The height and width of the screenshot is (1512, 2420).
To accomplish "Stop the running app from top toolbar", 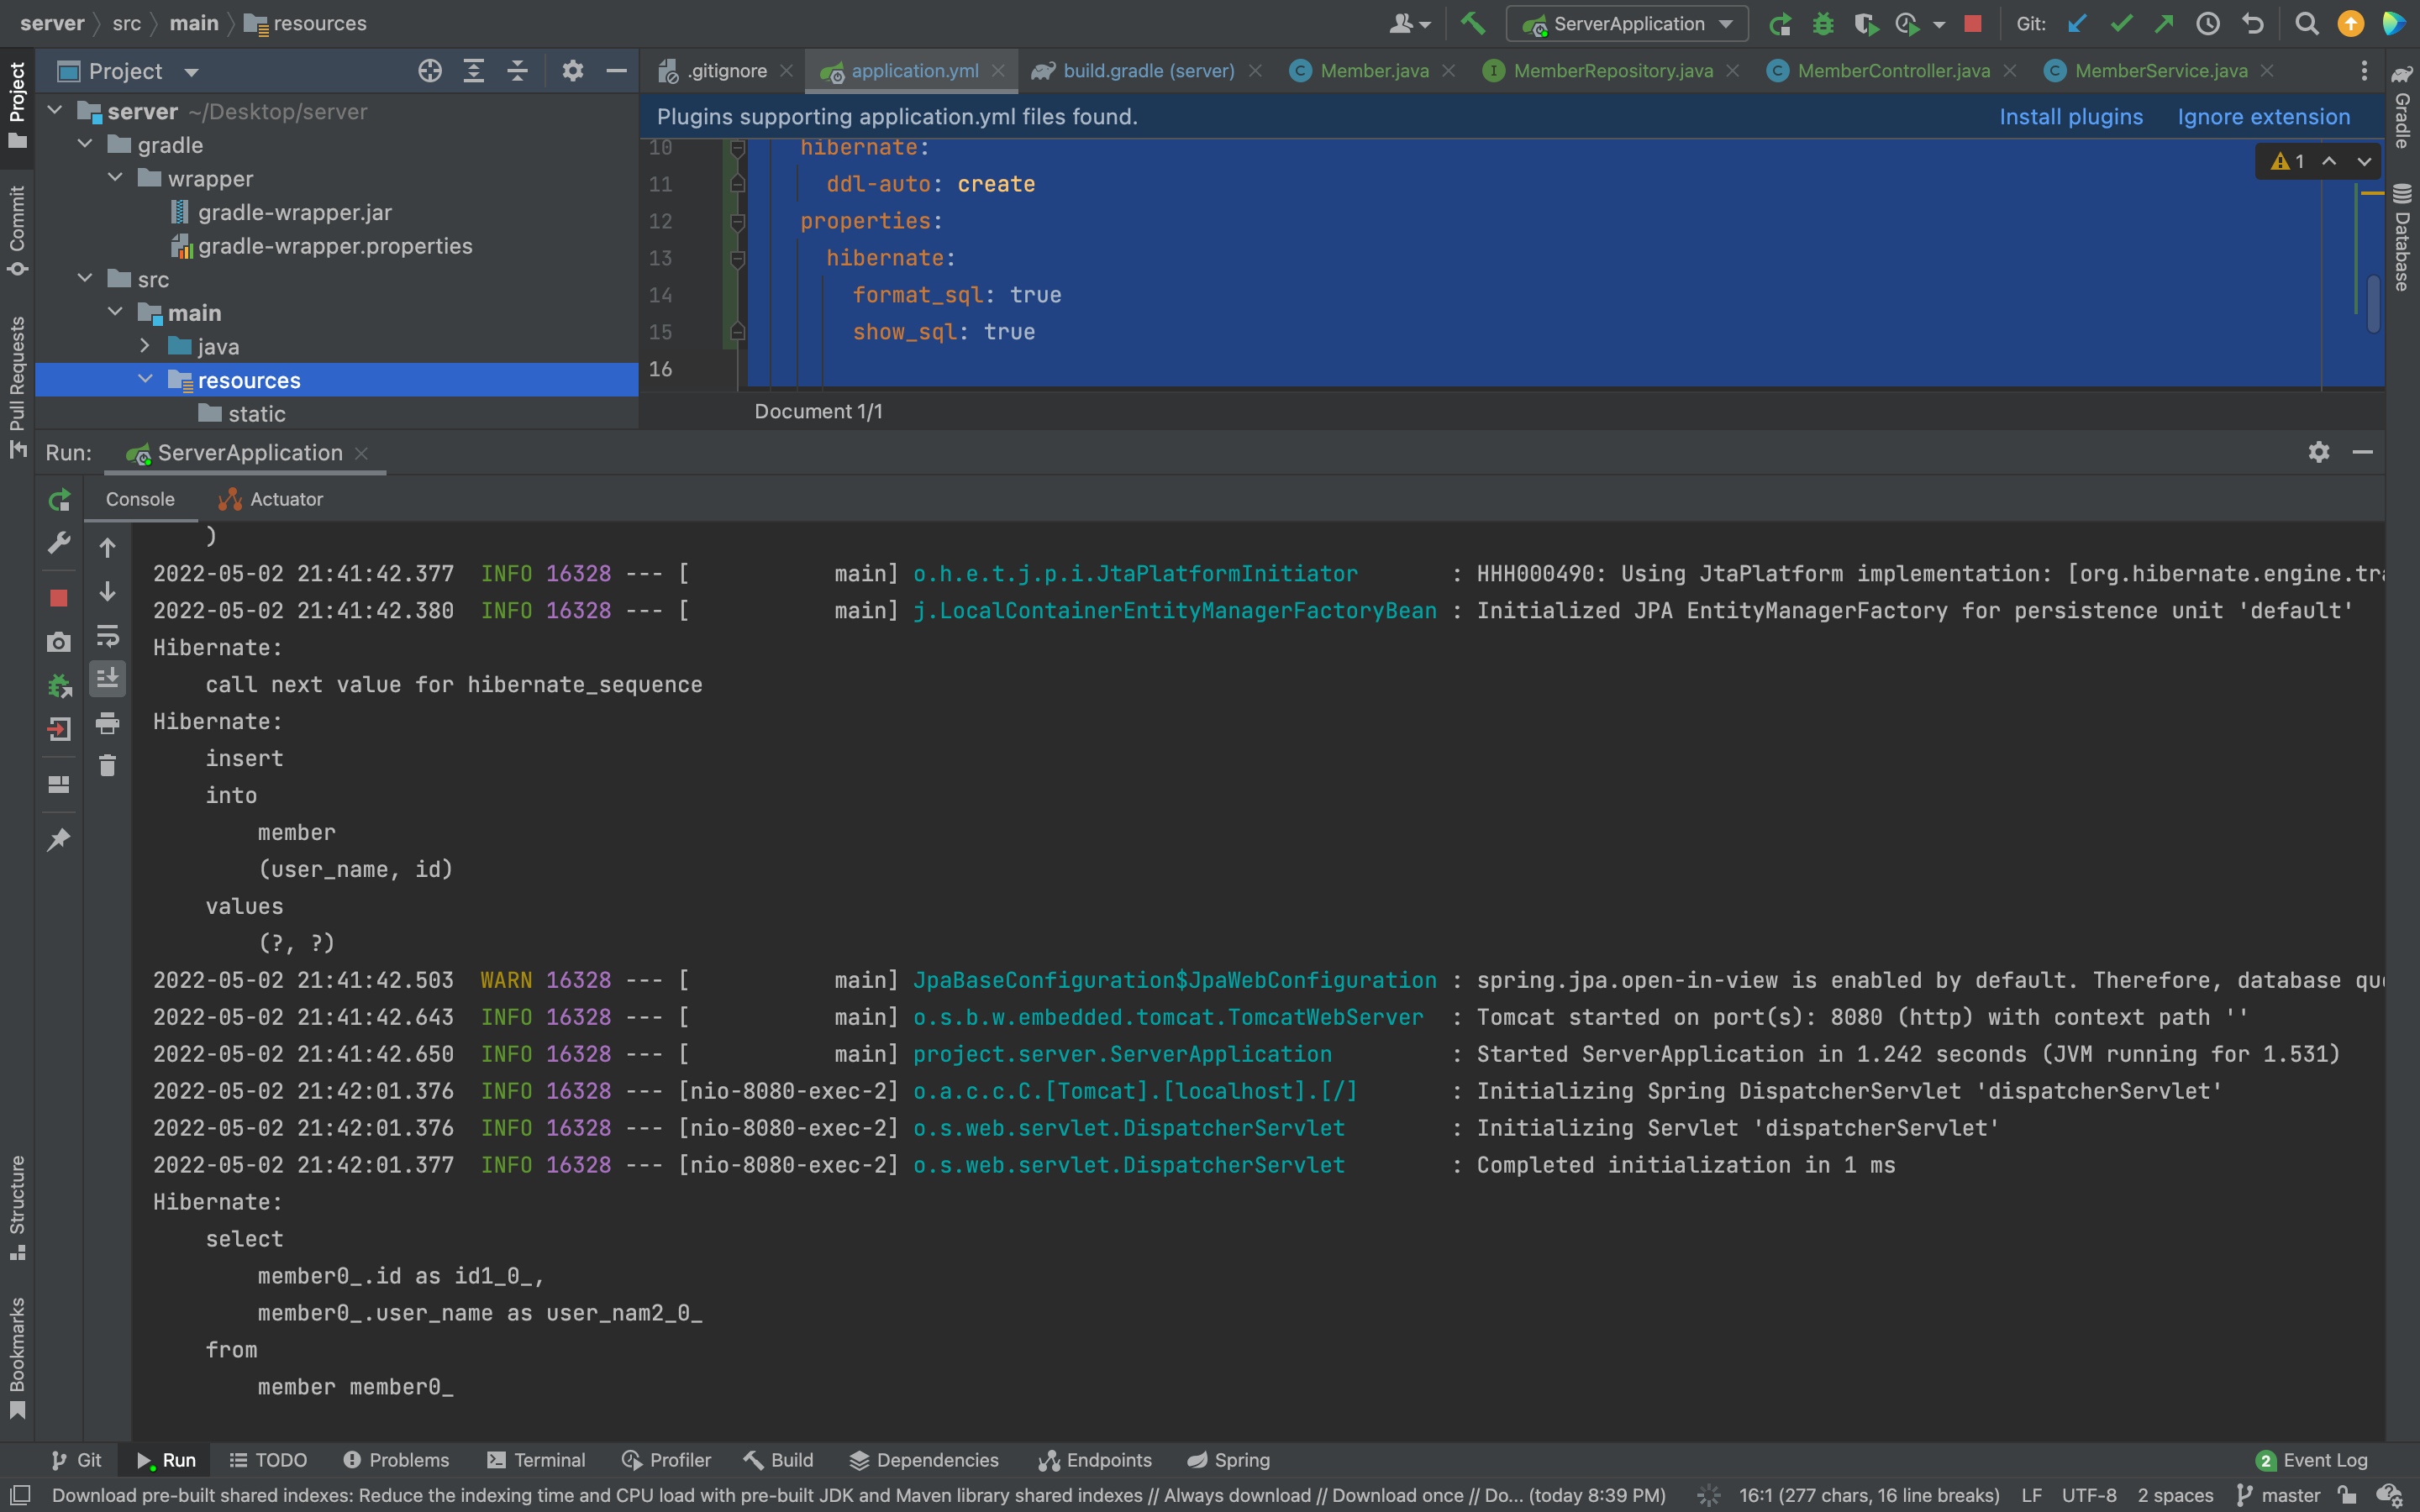I will click(1972, 23).
